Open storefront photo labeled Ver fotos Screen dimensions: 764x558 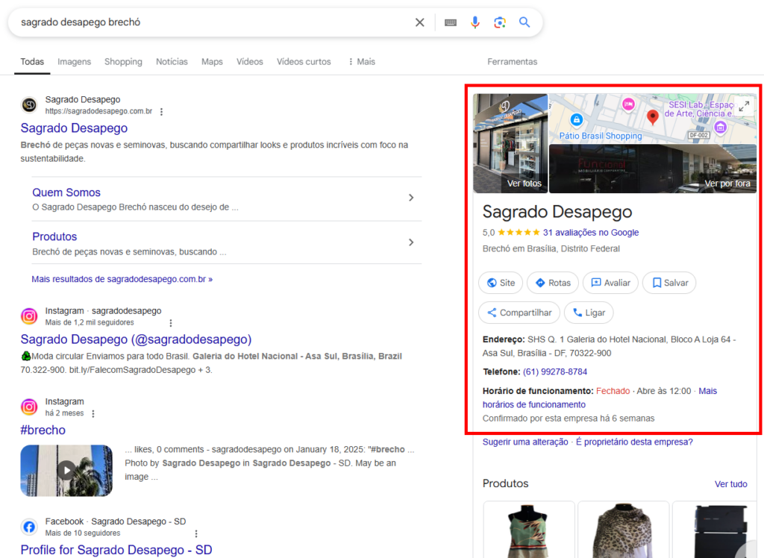[x=510, y=143]
